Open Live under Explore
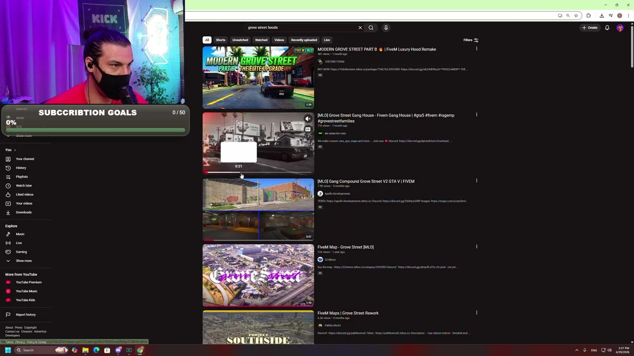Image resolution: width=634 pixels, height=356 pixels. (x=19, y=243)
